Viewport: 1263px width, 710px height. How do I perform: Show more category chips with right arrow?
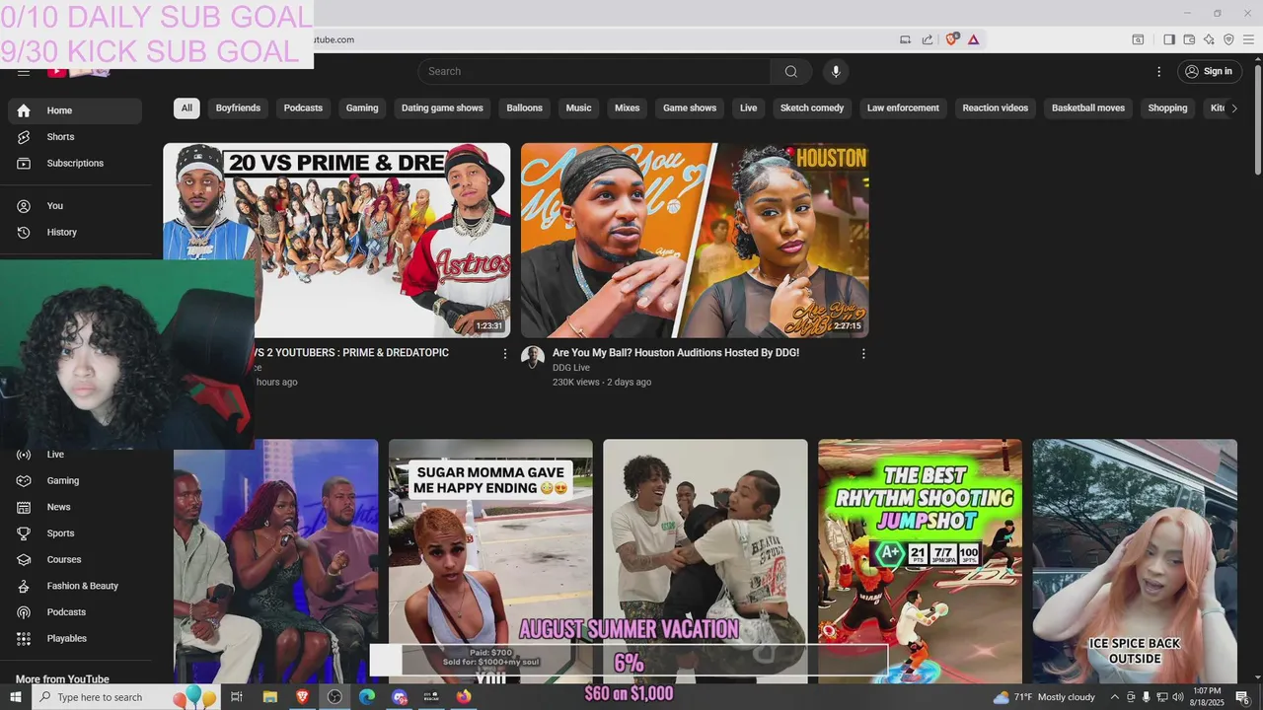[1233, 108]
